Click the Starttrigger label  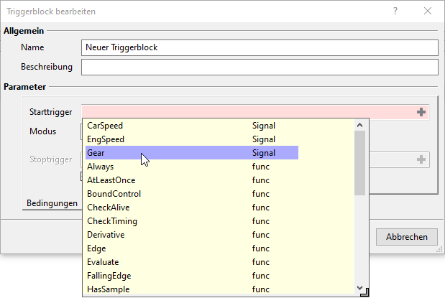pyautogui.click(x=51, y=112)
